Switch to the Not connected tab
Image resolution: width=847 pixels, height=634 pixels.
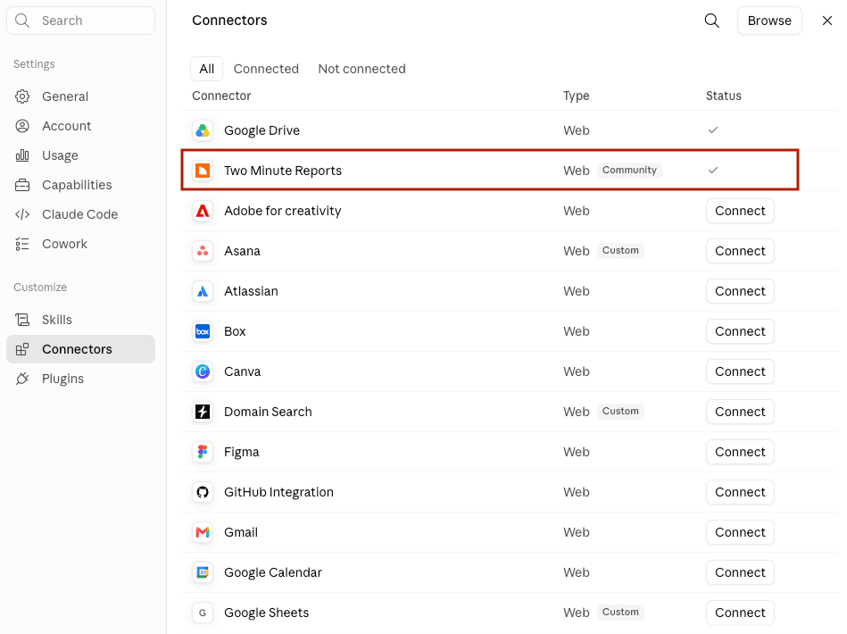[361, 69]
